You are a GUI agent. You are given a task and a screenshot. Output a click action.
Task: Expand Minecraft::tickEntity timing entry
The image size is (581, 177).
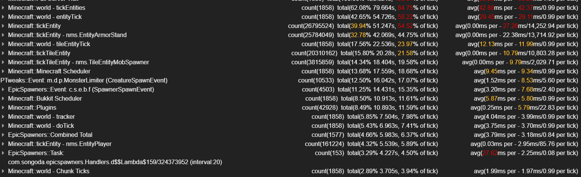[3, 26]
